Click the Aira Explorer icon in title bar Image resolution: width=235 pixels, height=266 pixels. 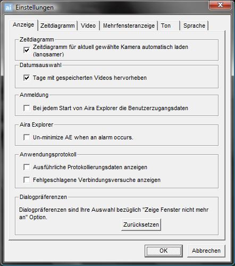pyautogui.click(x=9, y=7)
